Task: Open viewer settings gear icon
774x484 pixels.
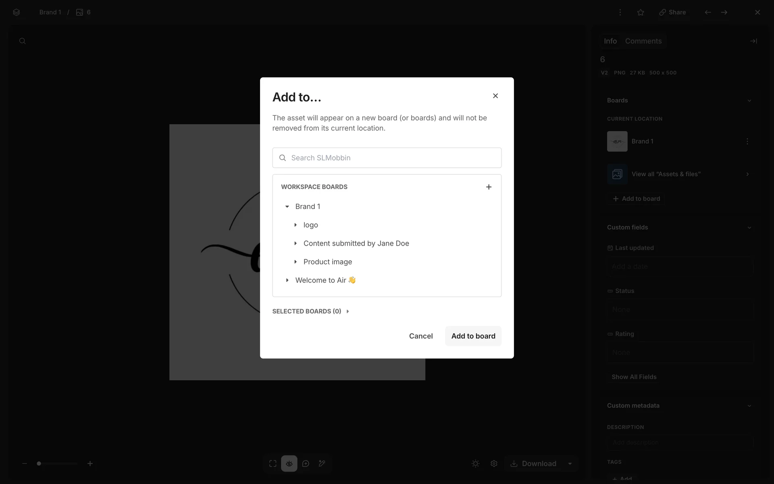Action: 494,463
